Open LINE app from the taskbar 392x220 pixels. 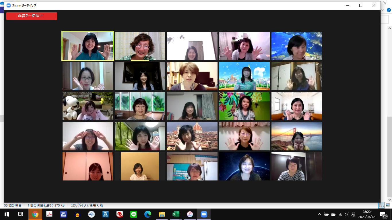(x=134, y=214)
